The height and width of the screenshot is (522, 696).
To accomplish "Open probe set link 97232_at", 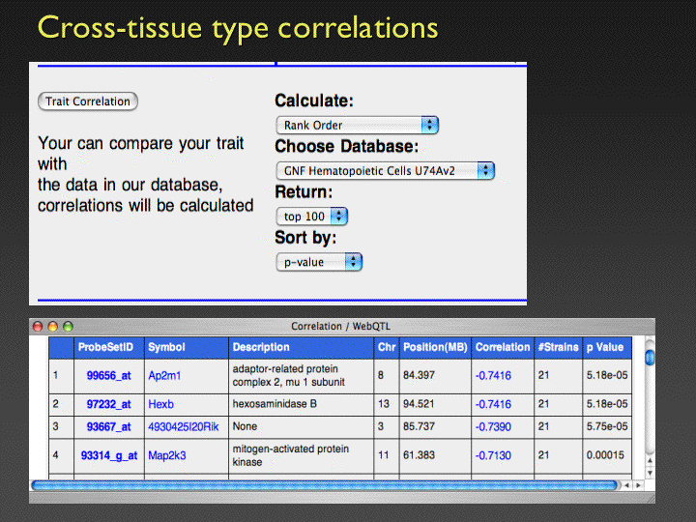I will [107, 404].
